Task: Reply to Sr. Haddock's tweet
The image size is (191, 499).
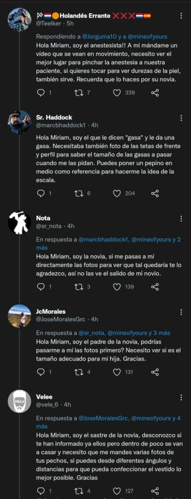Action: 41,193
